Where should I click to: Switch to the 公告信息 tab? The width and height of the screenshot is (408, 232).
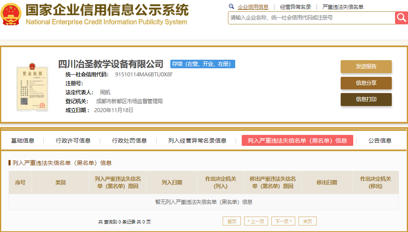pyautogui.click(x=380, y=141)
